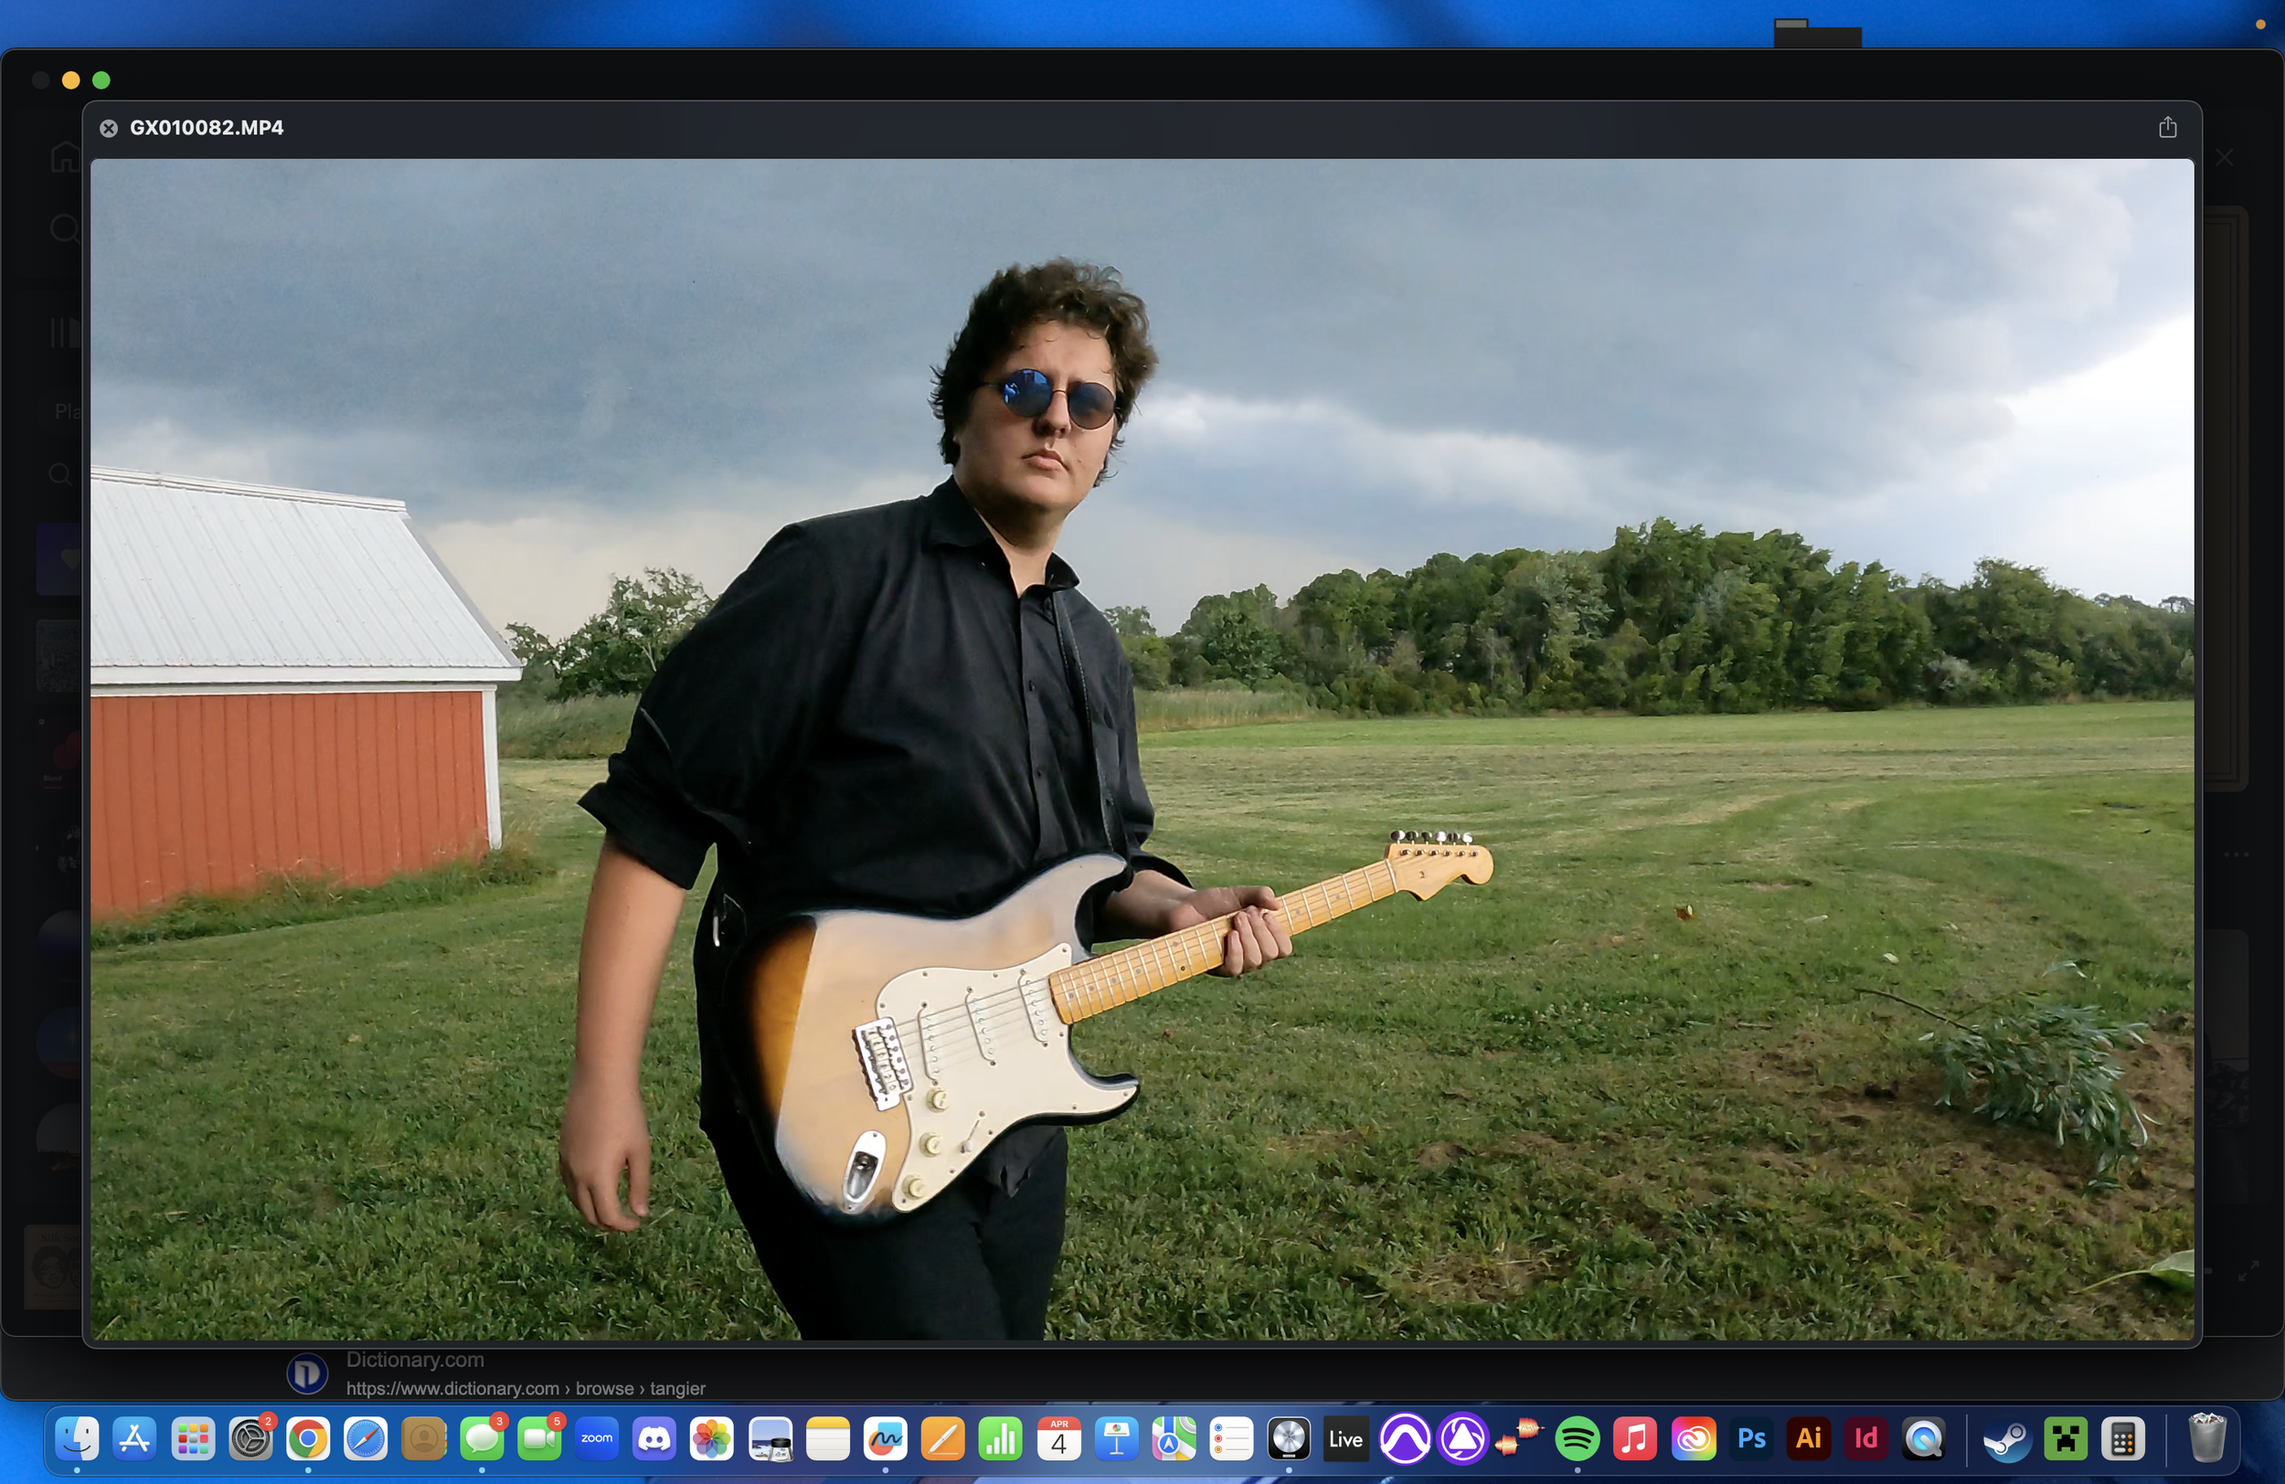Screen dimensions: 2285x1484
Task: Open Adobe InDesign from the dock
Action: click(1865, 1439)
